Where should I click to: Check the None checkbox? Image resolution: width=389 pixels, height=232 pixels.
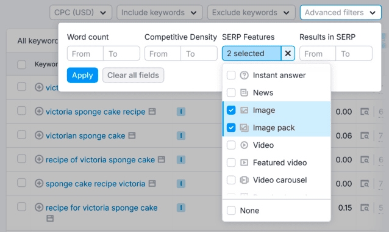click(231, 211)
